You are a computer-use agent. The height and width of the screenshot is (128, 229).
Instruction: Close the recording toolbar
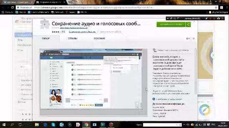click(223, 18)
